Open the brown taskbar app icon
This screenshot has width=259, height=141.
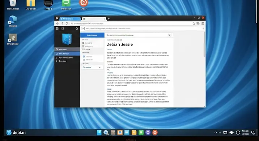[113, 132]
